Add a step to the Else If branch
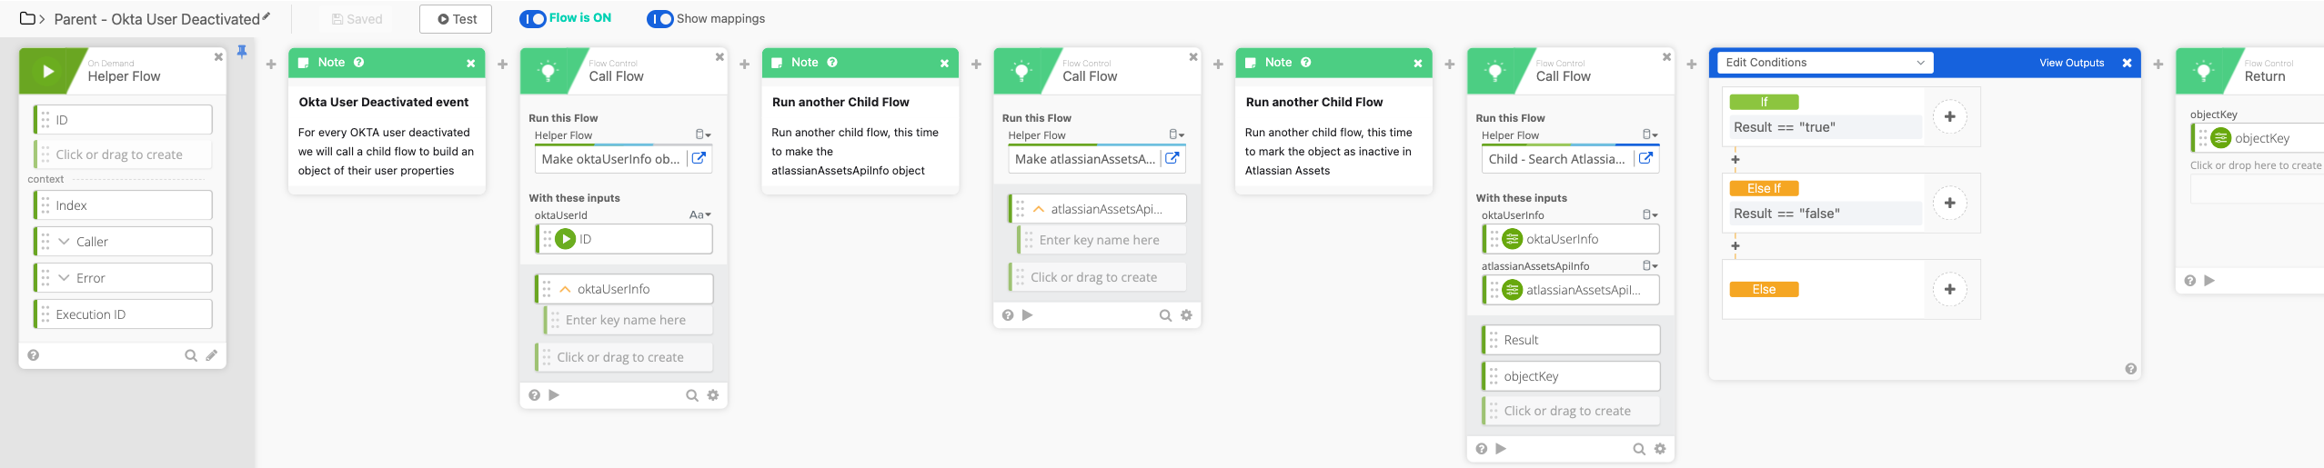2324x468 pixels. pyautogui.click(x=1949, y=203)
